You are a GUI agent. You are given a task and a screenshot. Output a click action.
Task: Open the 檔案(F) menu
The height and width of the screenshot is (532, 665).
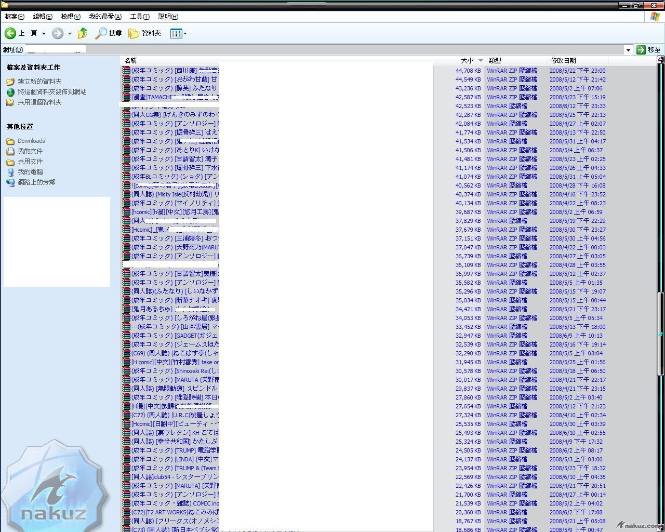[15, 17]
